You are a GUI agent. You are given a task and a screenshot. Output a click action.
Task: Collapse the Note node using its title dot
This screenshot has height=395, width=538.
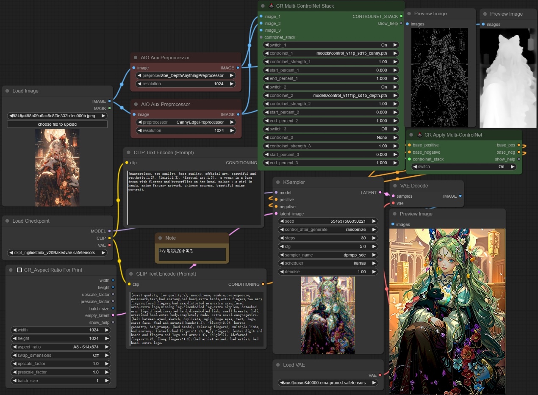pyautogui.click(x=160, y=238)
